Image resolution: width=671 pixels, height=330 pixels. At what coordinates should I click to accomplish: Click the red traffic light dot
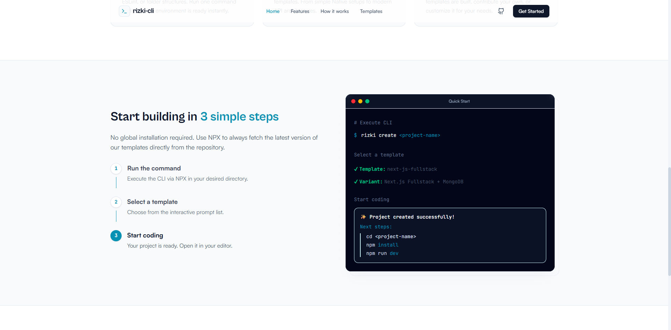tap(353, 101)
